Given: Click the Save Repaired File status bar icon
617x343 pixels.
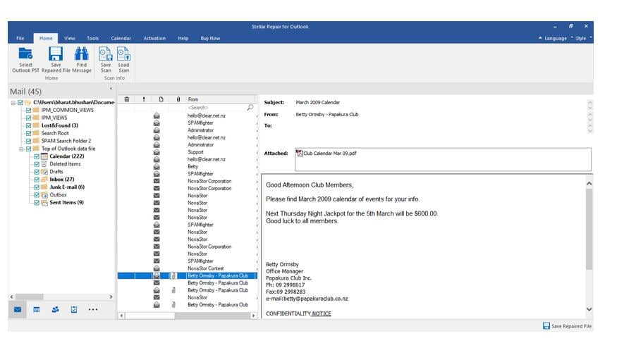Looking at the screenshot, I should click(546, 325).
